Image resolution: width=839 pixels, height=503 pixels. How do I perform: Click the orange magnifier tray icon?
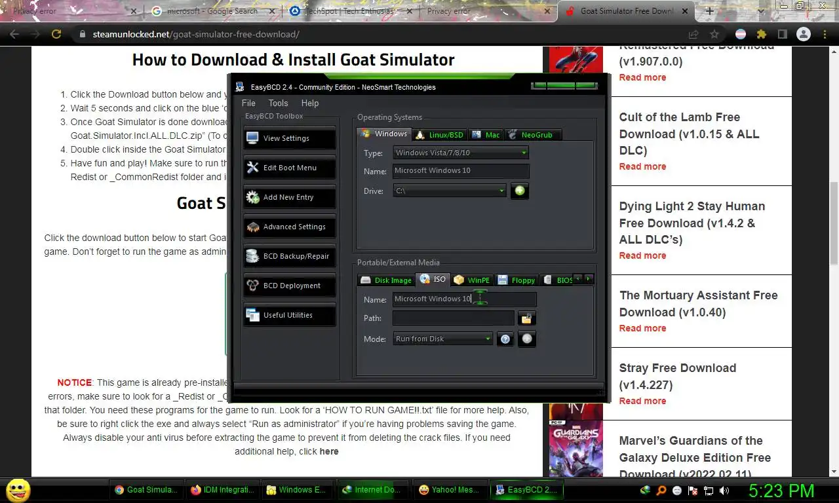point(661,490)
